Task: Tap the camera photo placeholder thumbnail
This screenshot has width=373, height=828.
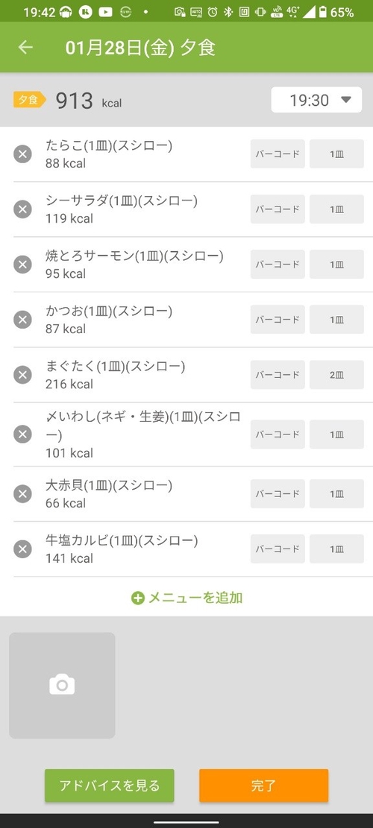Action: [62, 686]
